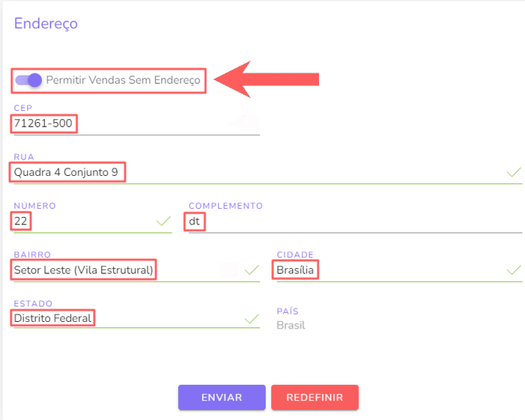Focus the CEP field containing 71261-500
The height and width of the screenshot is (420, 525).
tap(136, 124)
